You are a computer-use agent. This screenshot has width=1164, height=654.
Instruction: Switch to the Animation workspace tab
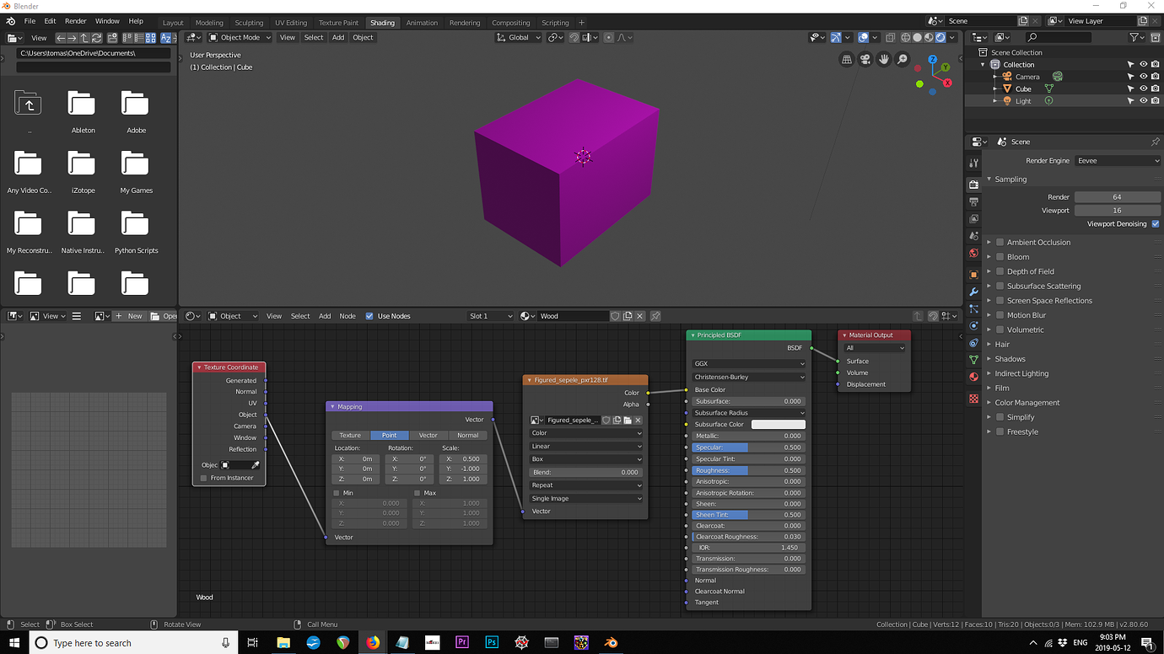pos(422,23)
